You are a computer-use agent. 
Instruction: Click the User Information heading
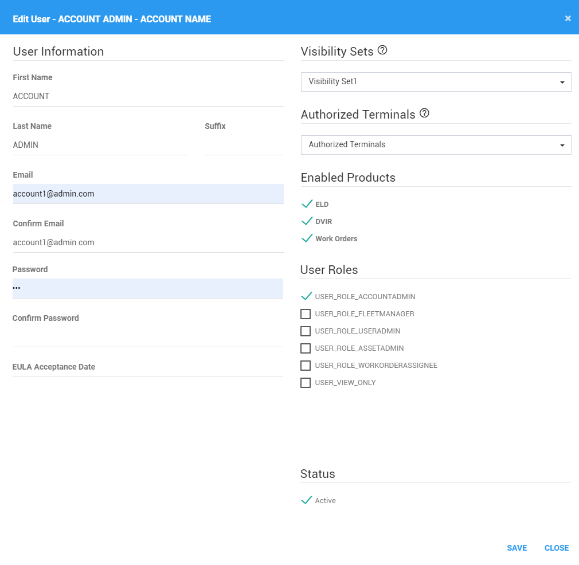pyautogui.click(x=58, y=52)
